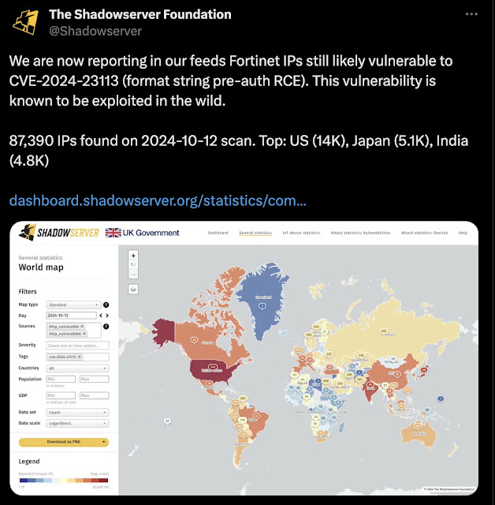Open the Attack statistics: Devices tab

coord(424,233)
